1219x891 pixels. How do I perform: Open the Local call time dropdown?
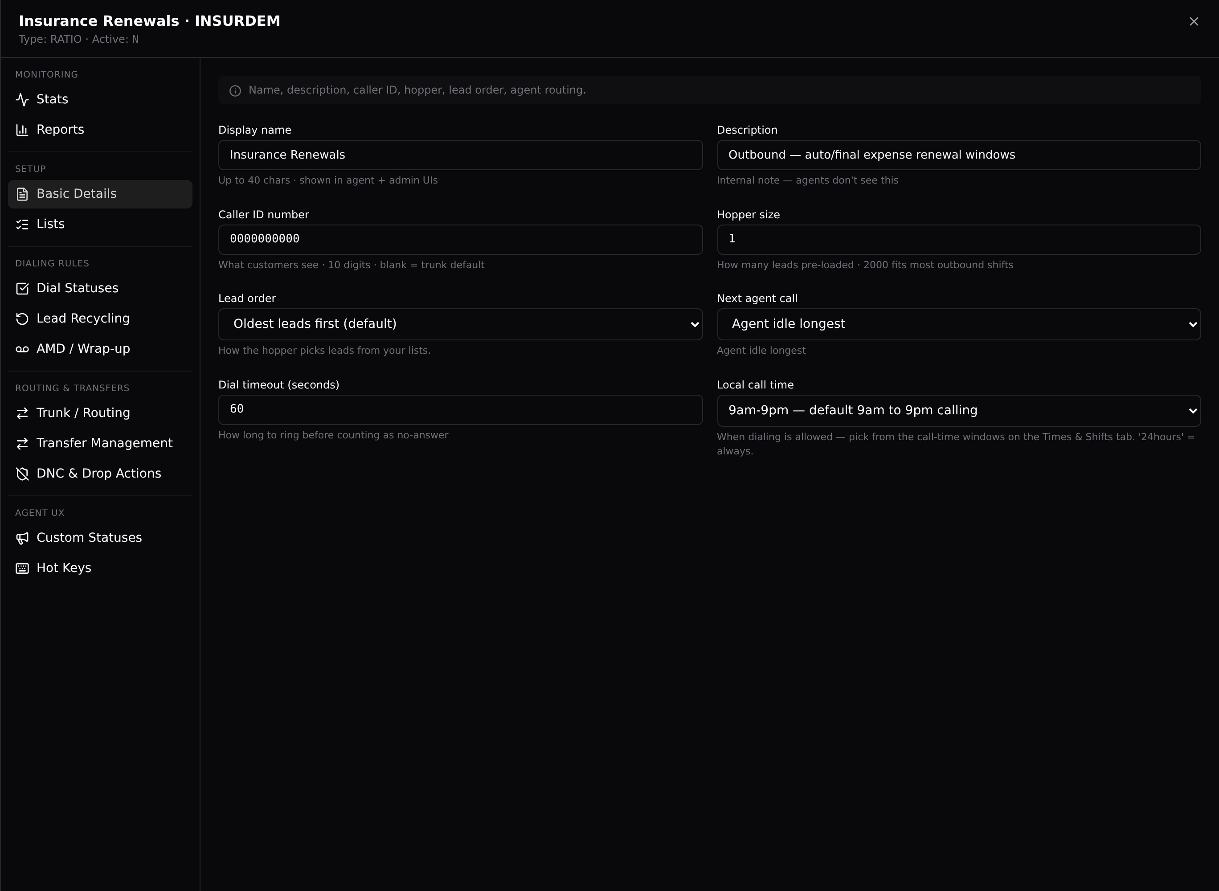click(x=958, y=410)
